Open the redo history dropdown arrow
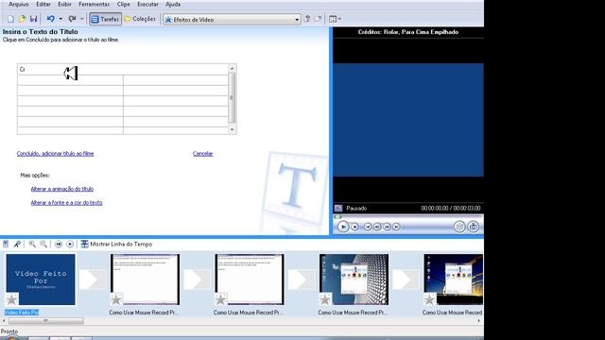Viewport: 605px width, 340px height. click(x=81, y=19)
